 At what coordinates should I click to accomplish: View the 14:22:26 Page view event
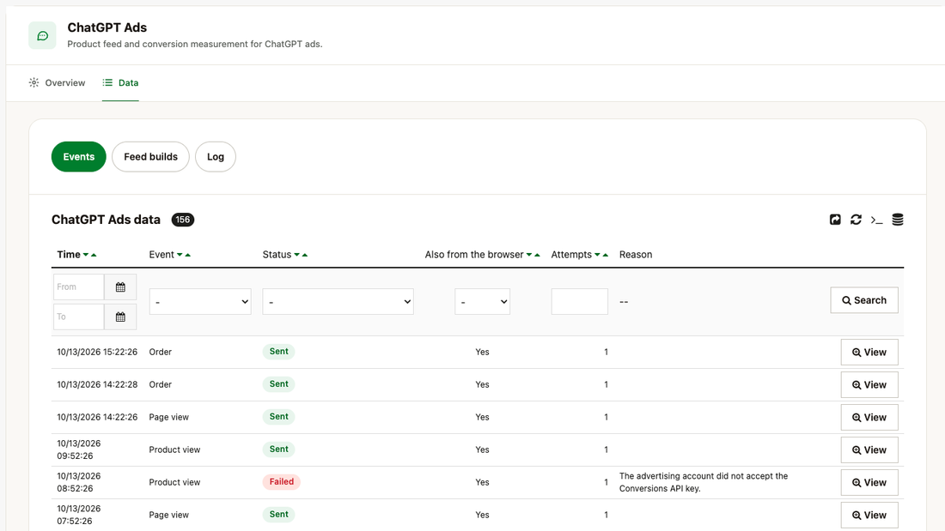click(x=869, y=417)
